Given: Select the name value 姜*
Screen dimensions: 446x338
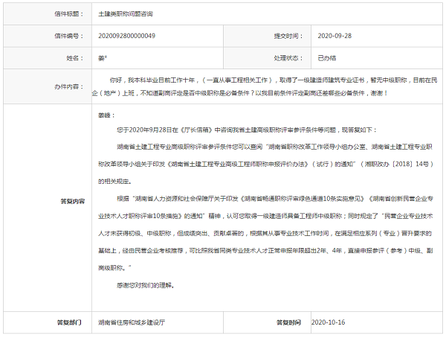Looking at the screenshot, I should click(x=103, y=58).
